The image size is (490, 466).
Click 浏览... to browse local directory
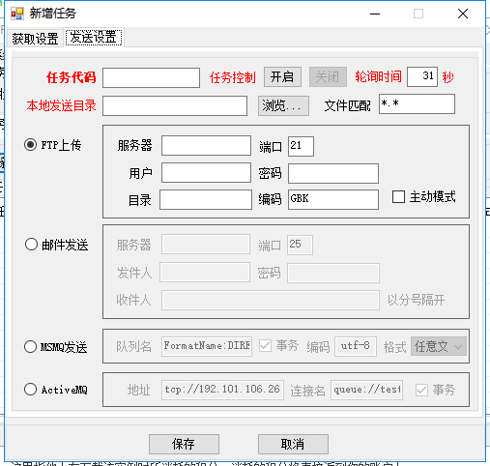(x=283, y=105)
